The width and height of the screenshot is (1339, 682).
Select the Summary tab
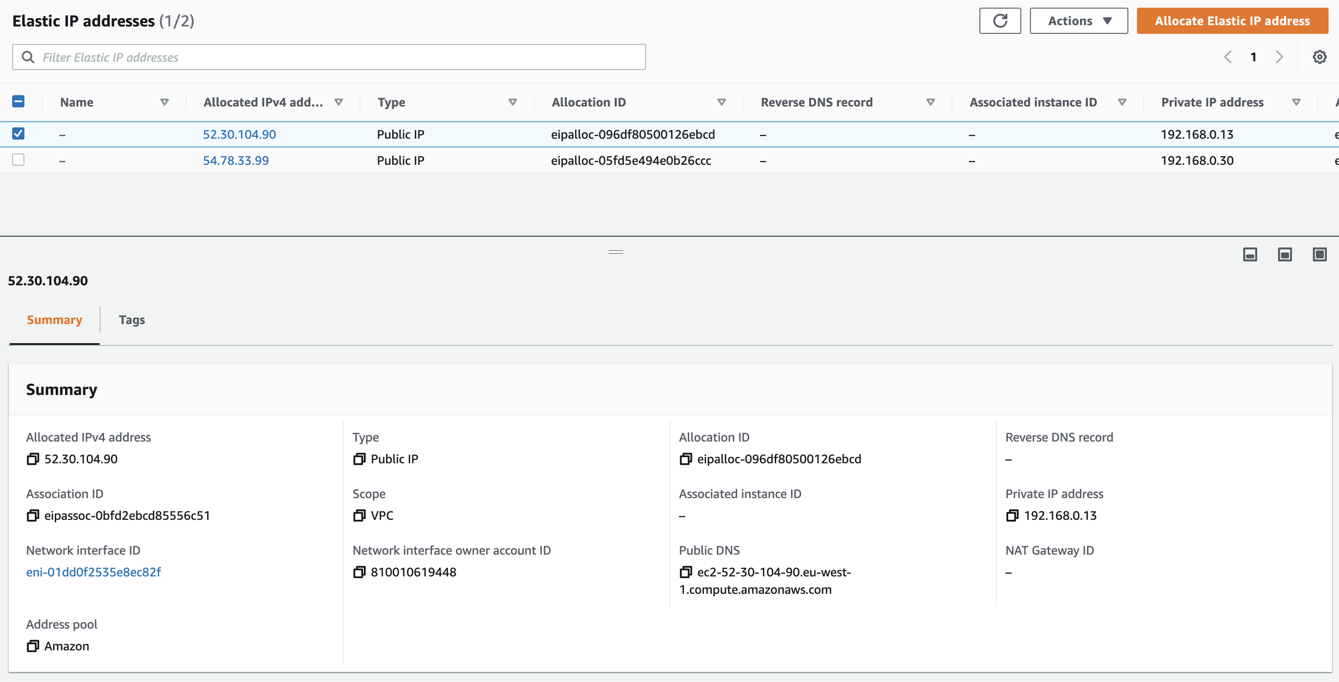tap(54, 320)
